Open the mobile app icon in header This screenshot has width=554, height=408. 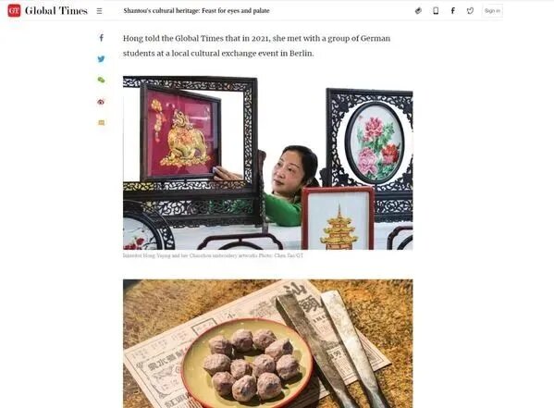pos(436,11)
